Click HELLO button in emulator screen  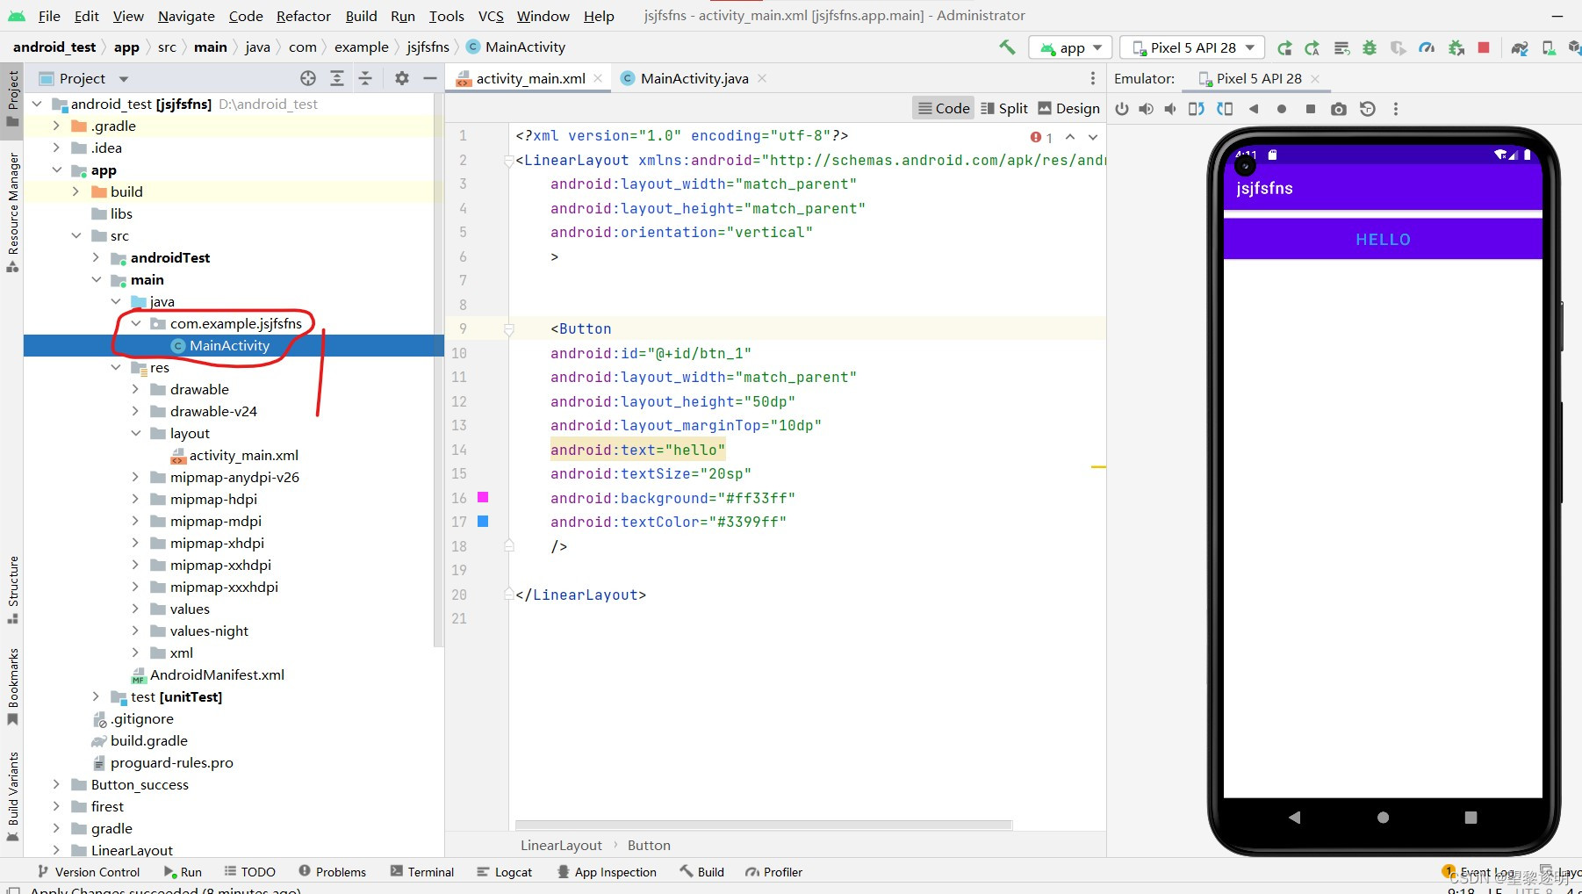(1383, 239)
